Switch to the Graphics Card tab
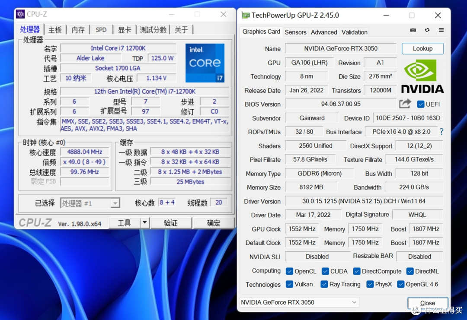This screenshot has height=320, width=467. pyautogui.click(x=261, y=32)
